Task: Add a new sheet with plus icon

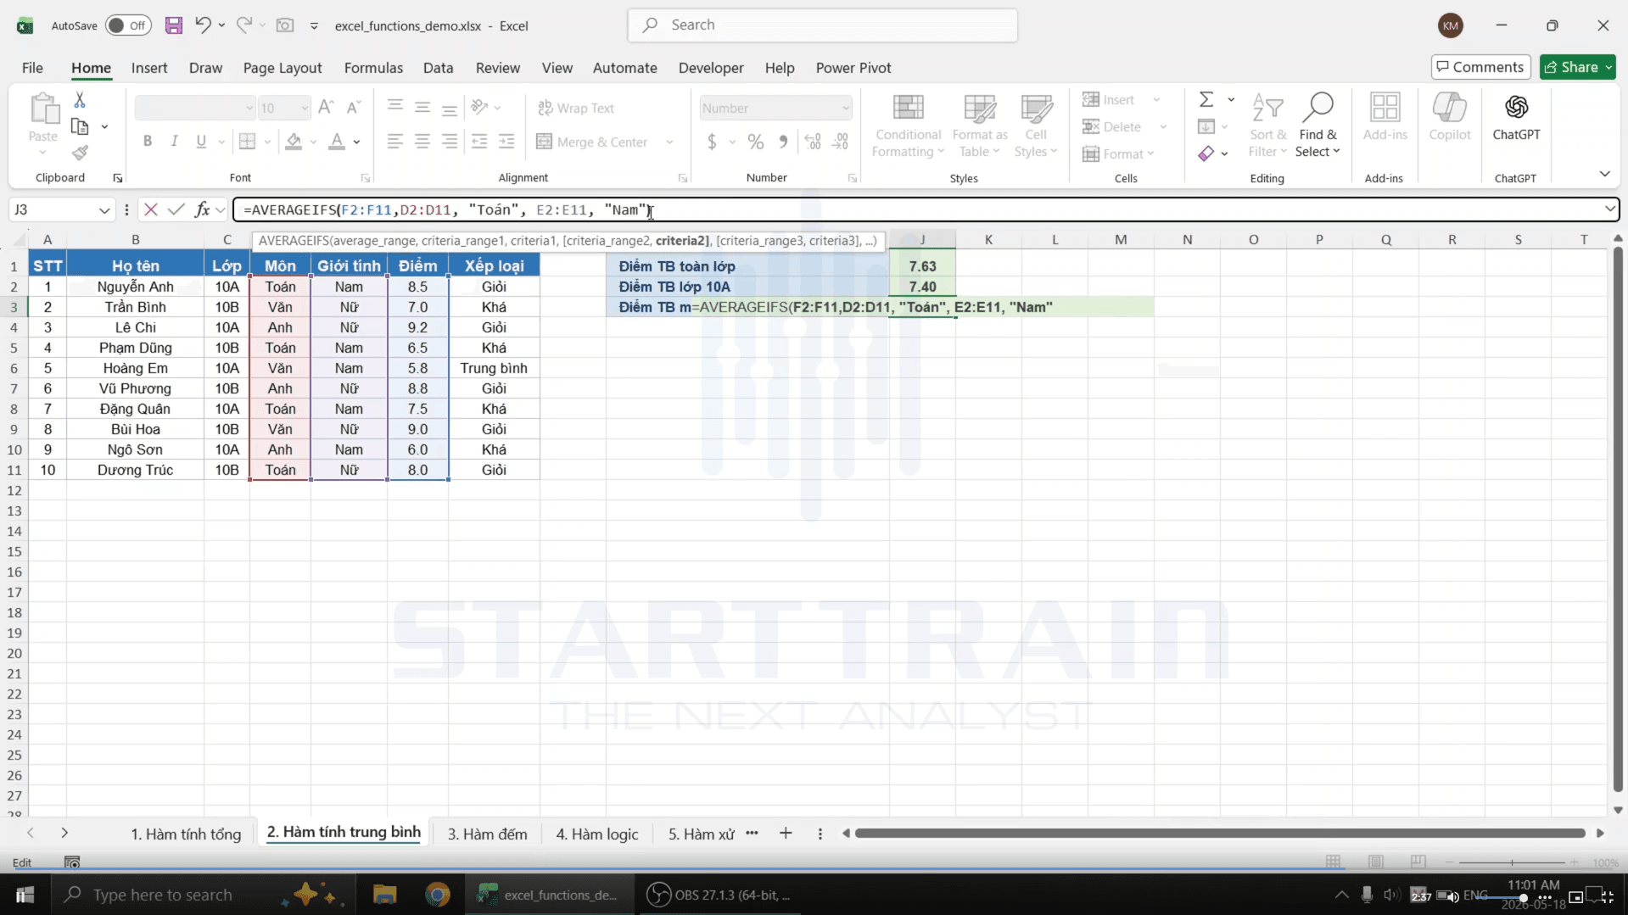Action: click(x=786, y=834)
